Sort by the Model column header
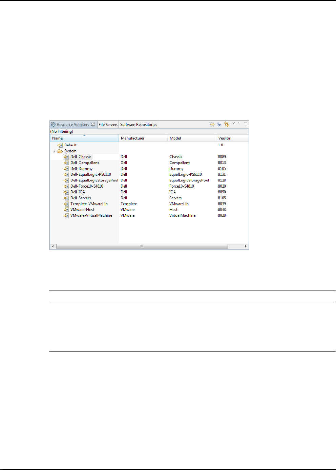This screenshot has width=336, height=470. point(192,138)
